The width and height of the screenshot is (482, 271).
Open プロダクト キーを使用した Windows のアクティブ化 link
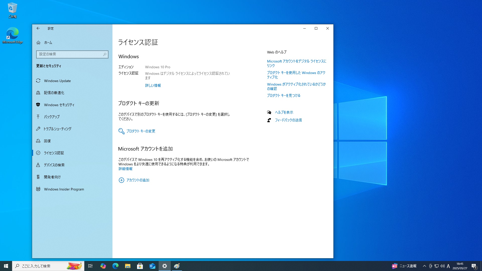pos(296,75)
